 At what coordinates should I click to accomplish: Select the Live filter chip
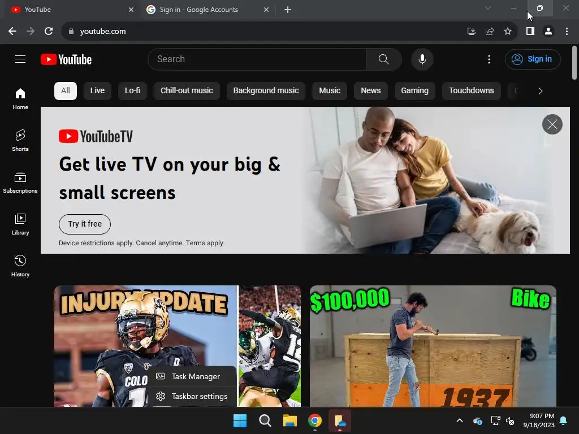click(x=97, y=91)
